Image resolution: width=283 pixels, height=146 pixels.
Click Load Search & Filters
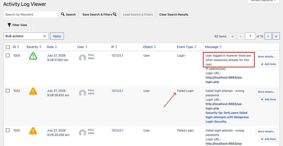pos(138,15)
